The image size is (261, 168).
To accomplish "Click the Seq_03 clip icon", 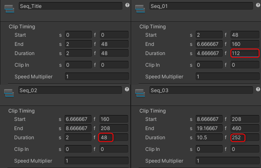I will 140,93.
